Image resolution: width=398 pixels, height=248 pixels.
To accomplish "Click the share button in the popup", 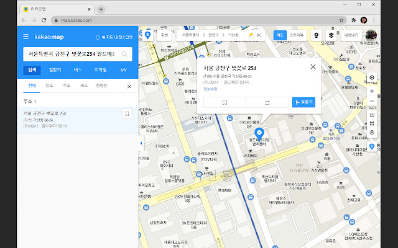I will [x=267, y=102].
